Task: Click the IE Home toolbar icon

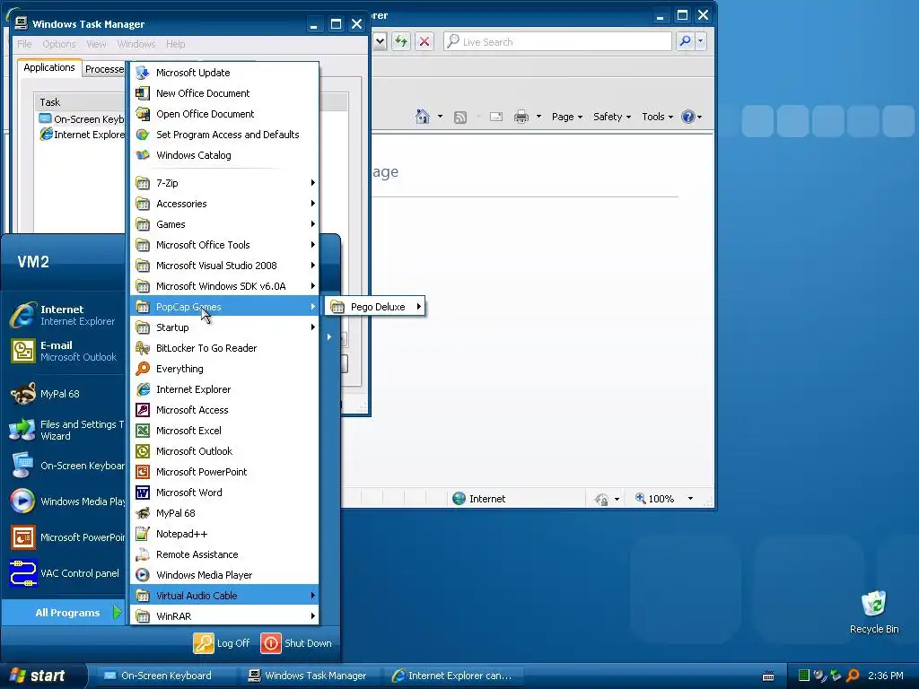Action: click(x=422, y=117)
